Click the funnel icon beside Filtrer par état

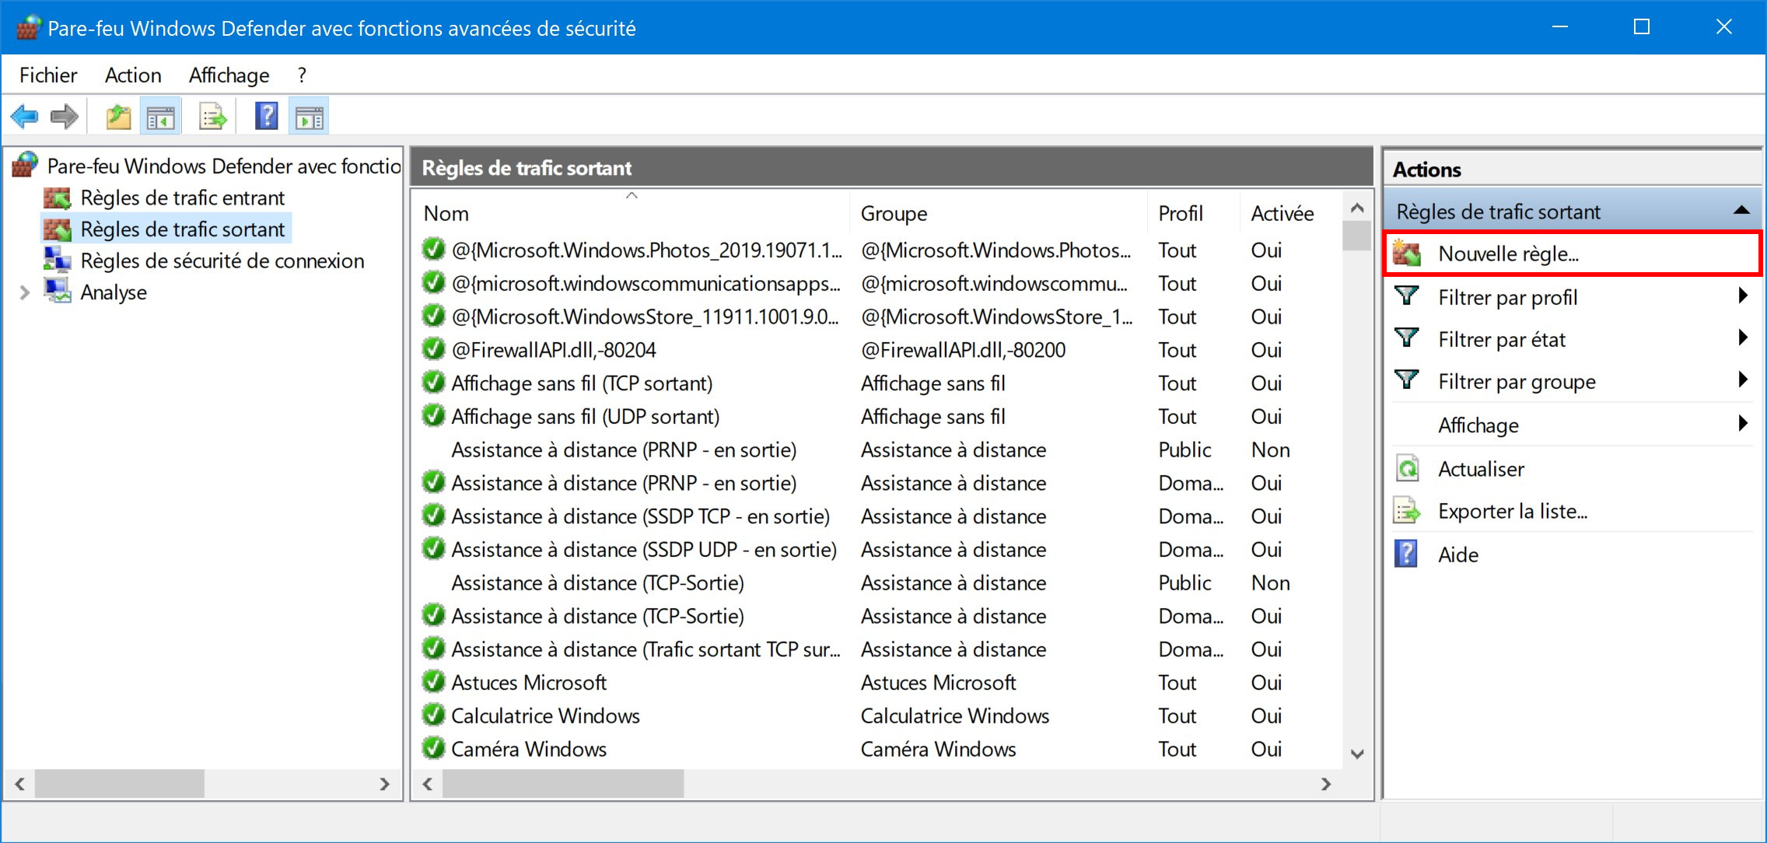[1407, 338]
